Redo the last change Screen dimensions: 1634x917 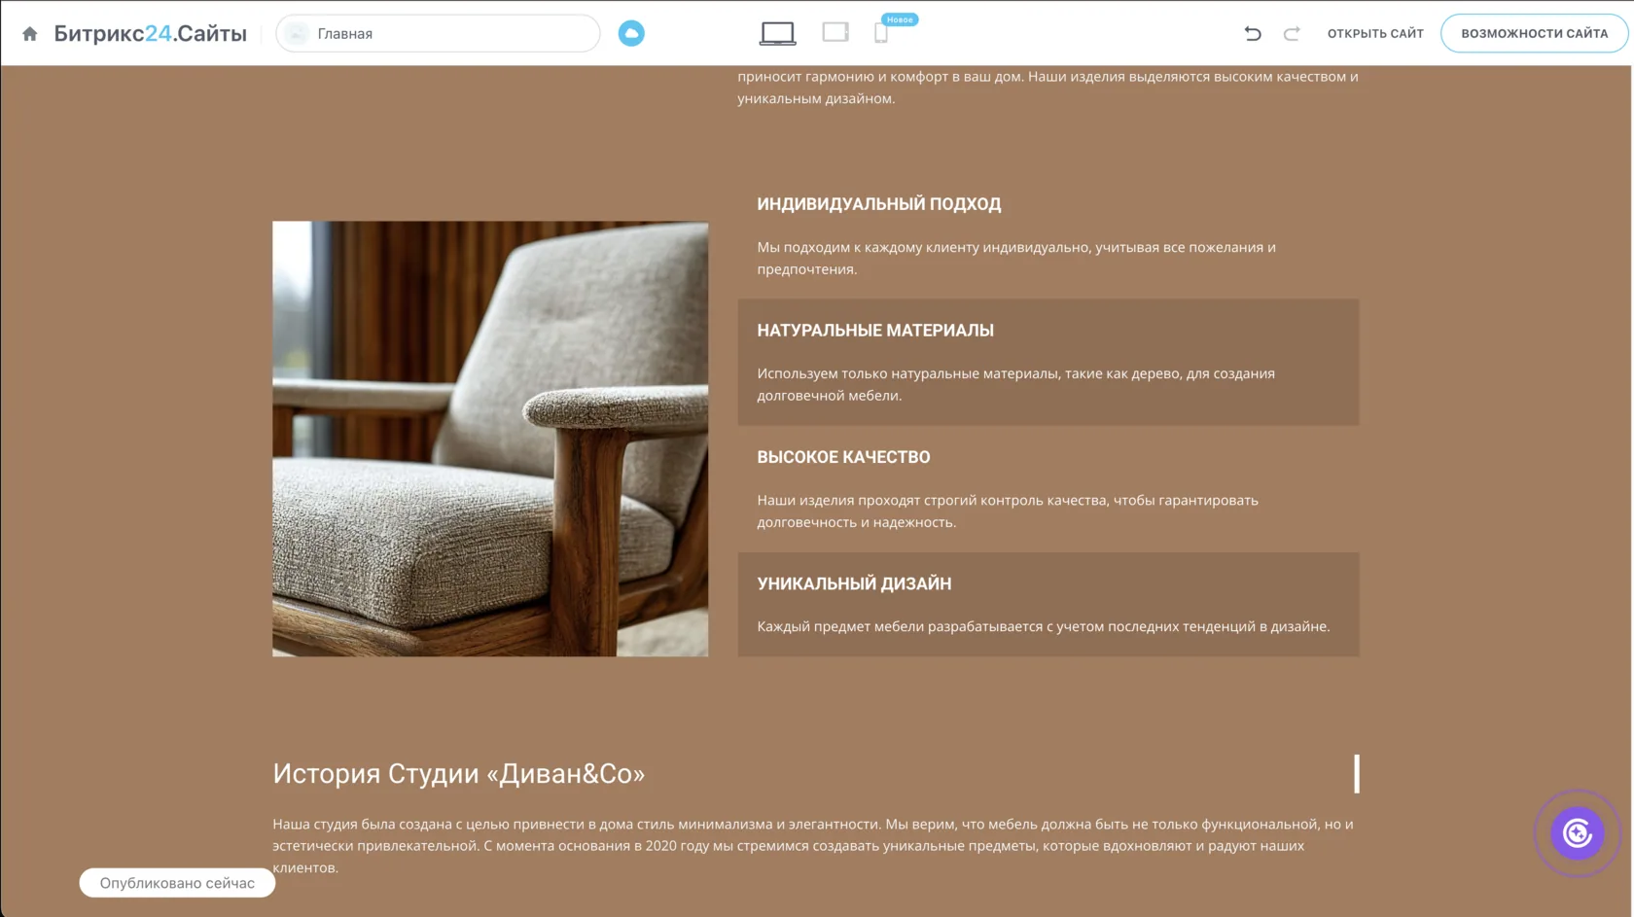pos(1292,33)
